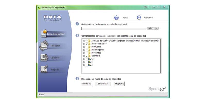
Task: Open the Ayuda link
Action: [x=125, y=18]
